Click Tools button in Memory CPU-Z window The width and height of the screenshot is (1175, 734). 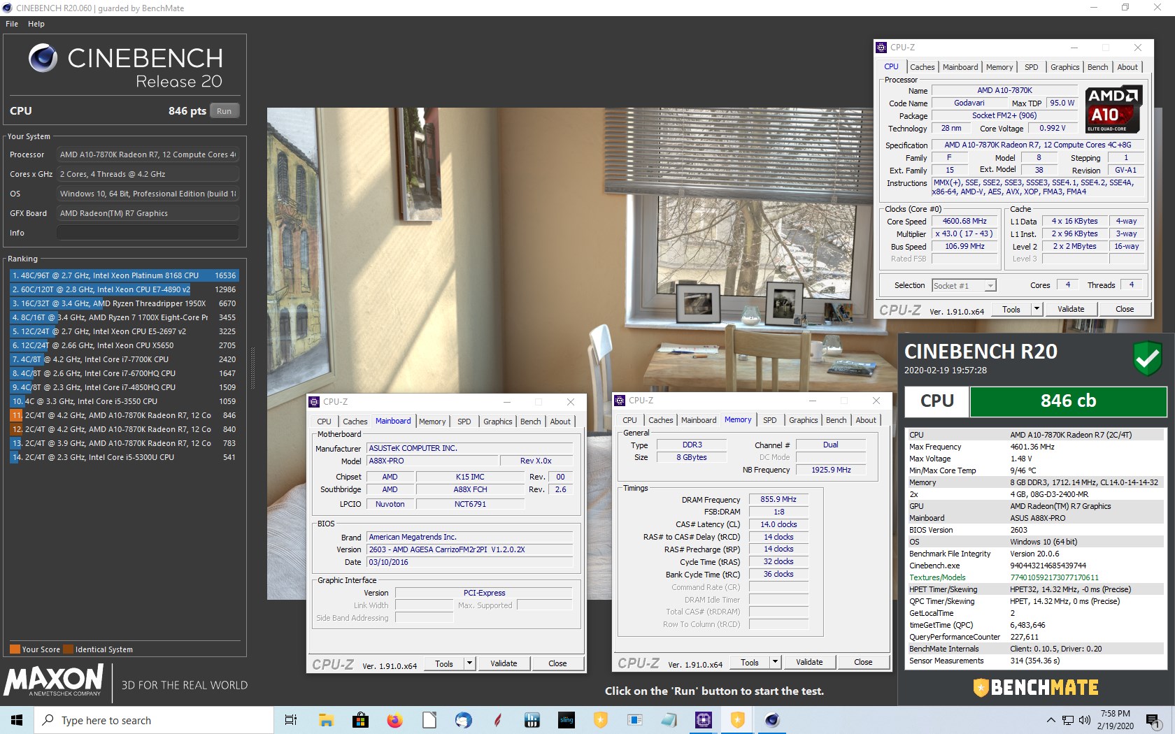(x=750, y=662)
